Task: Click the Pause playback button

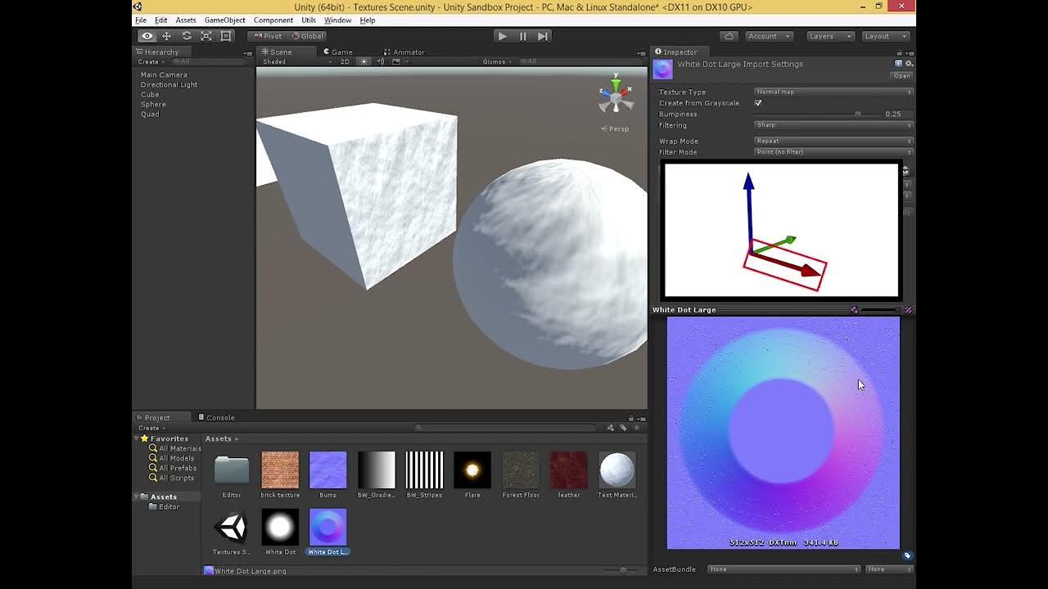Action: coord(523,36)
